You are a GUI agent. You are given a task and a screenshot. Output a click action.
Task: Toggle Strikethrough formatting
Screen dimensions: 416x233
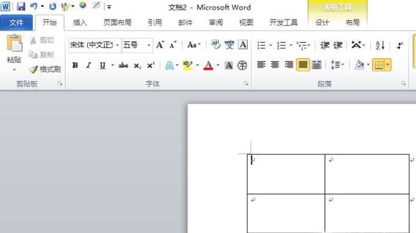[x=123, y=65]
